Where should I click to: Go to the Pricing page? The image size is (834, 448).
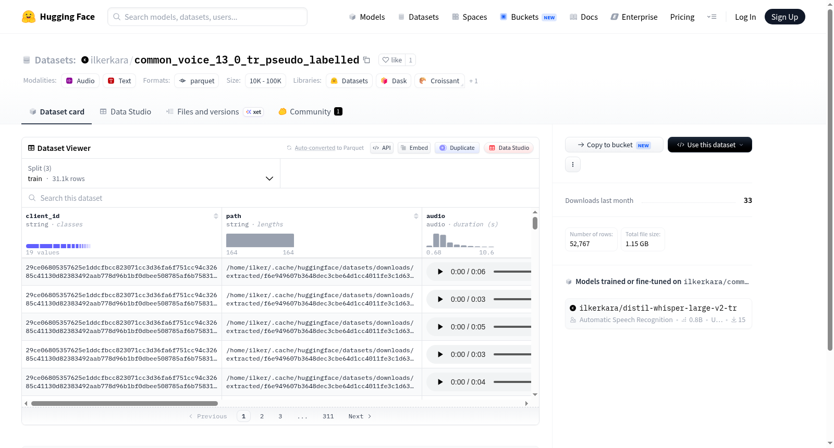pyautogui.click(x=682, y=17)
